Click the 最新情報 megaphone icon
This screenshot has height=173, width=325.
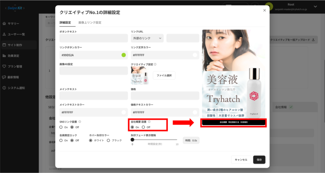(4, 77)
